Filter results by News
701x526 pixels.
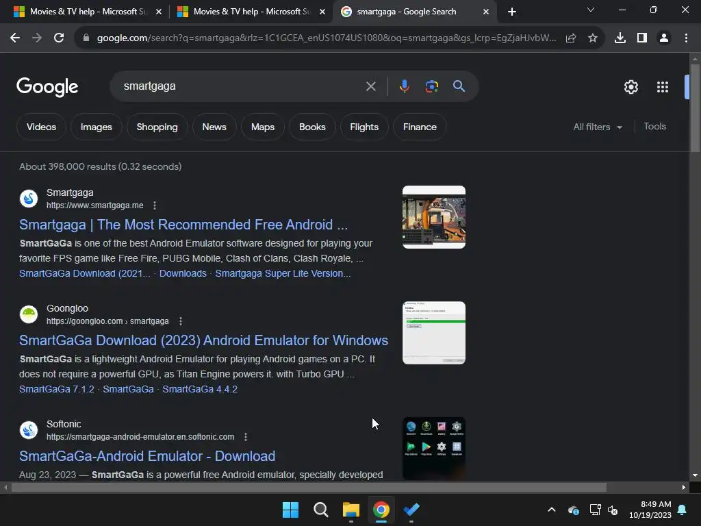[x=214, y=127]
